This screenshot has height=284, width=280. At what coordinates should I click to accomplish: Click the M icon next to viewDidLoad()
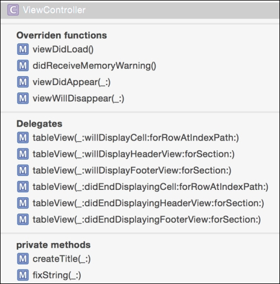(x=23, y=49)
